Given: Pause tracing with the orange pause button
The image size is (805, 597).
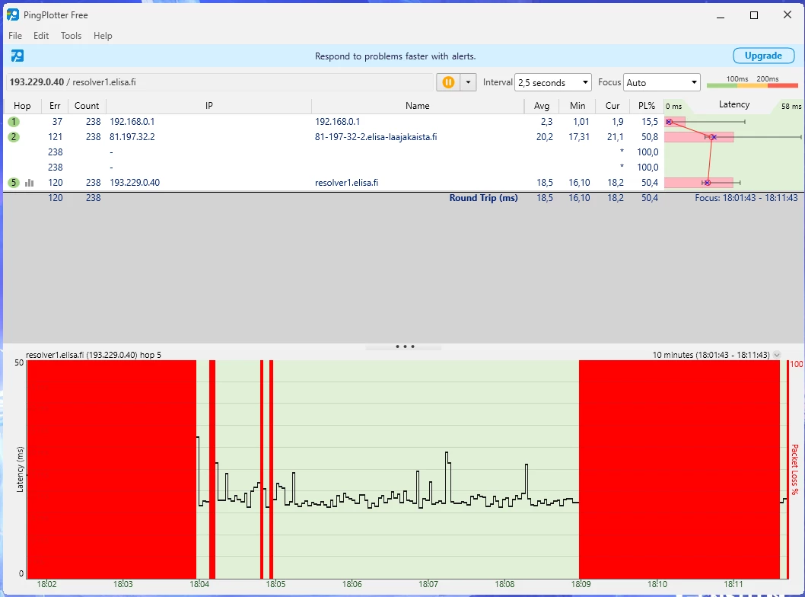Looking at the screenshot, I should (448, 82).
